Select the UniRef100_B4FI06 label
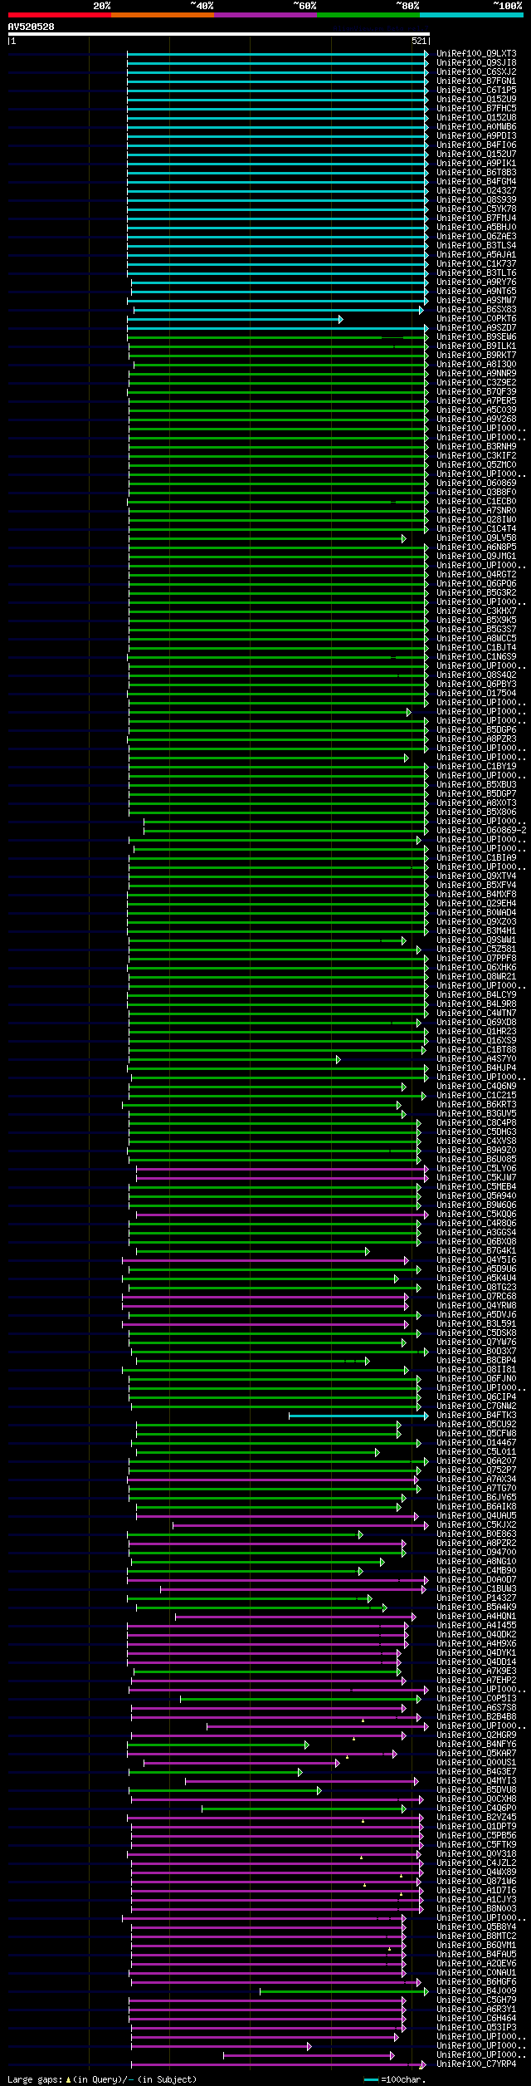The width and height of the screenshot is (531, 2086). coord(476,145)
